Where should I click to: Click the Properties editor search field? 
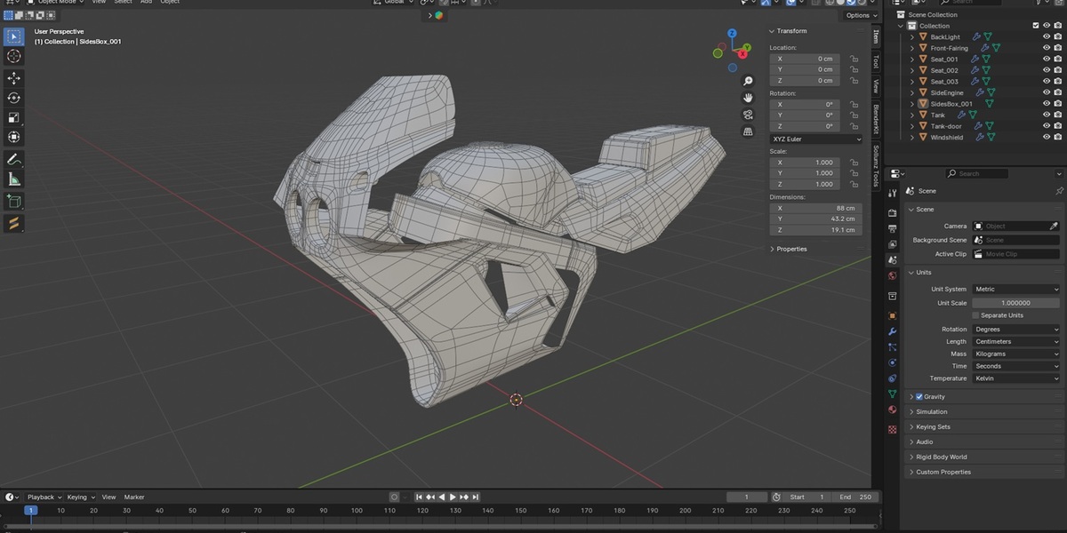click(x=976, y=174)
